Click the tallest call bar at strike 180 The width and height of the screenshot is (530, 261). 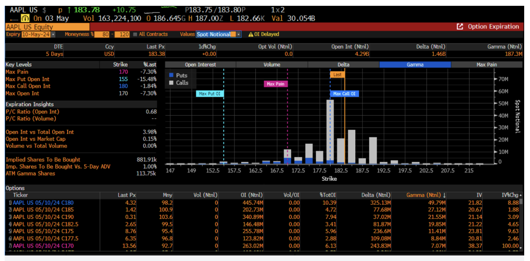point(330,130)
